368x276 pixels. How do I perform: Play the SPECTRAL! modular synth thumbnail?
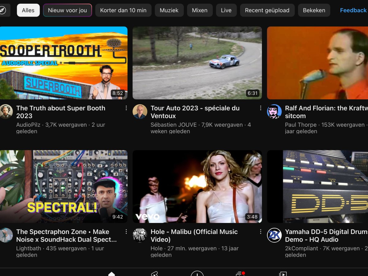pyautogui.click(x=63, y=186)
